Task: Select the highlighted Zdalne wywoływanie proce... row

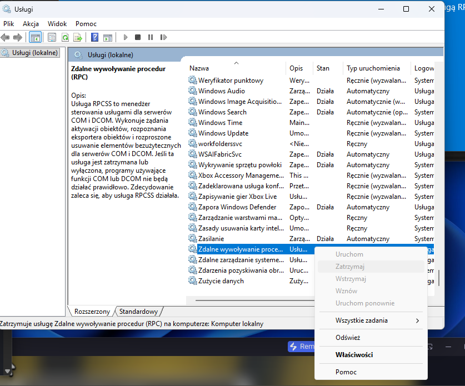Action: [x=251, y=249]
